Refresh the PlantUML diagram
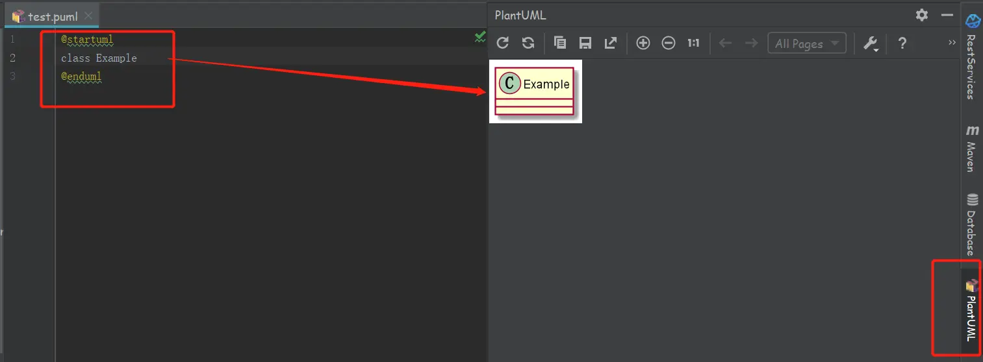The width and height of the screenshot is (983, 362). (502, 43)
